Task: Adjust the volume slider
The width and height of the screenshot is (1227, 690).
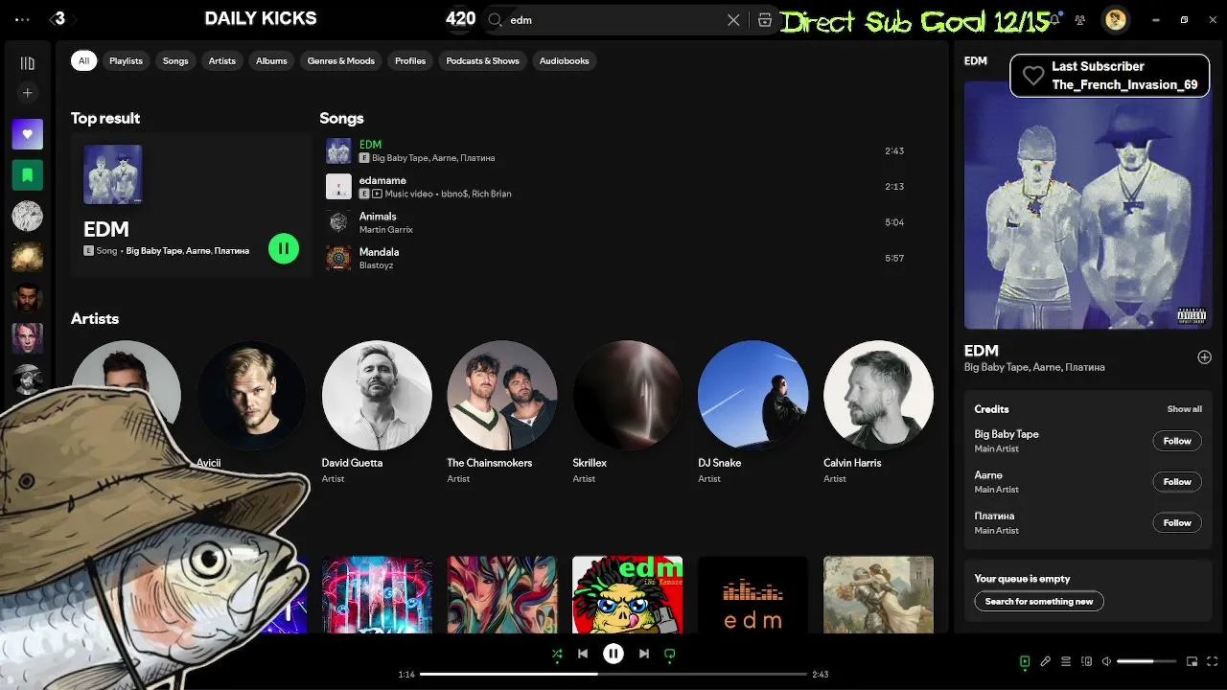Action: (1146, 661)
